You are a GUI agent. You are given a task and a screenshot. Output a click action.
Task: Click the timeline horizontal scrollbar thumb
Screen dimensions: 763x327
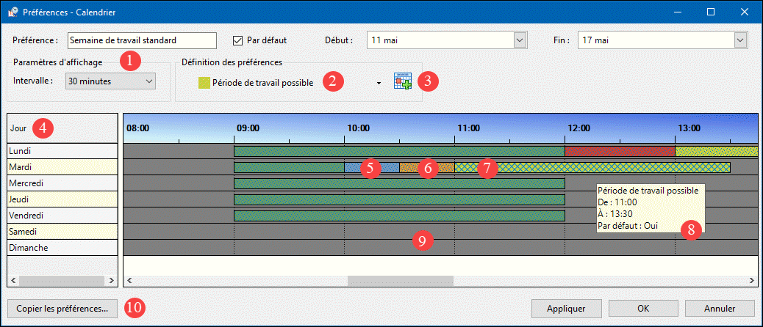click(400, 280)
